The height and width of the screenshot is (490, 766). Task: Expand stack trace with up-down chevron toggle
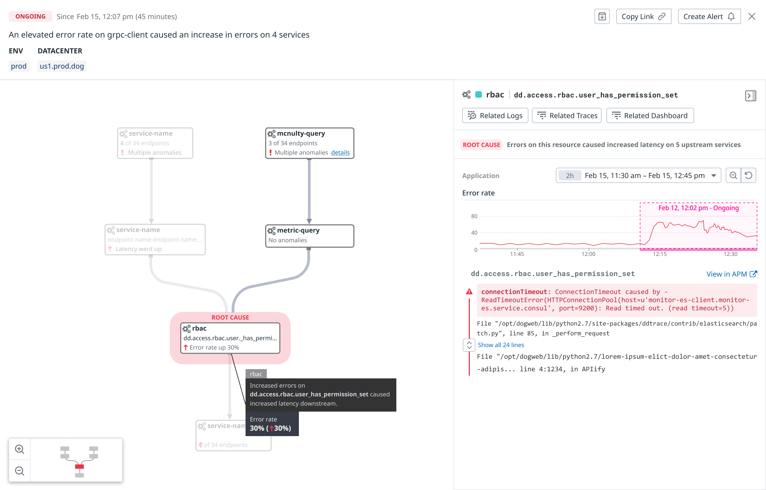click(469, 345)
